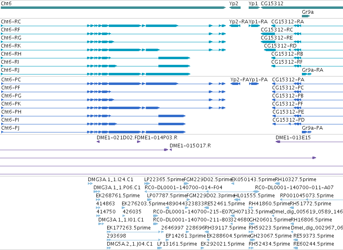Open protein CG15312-PB
The image size is (343, 250).
pyautogui.click(x=288, y=96)
